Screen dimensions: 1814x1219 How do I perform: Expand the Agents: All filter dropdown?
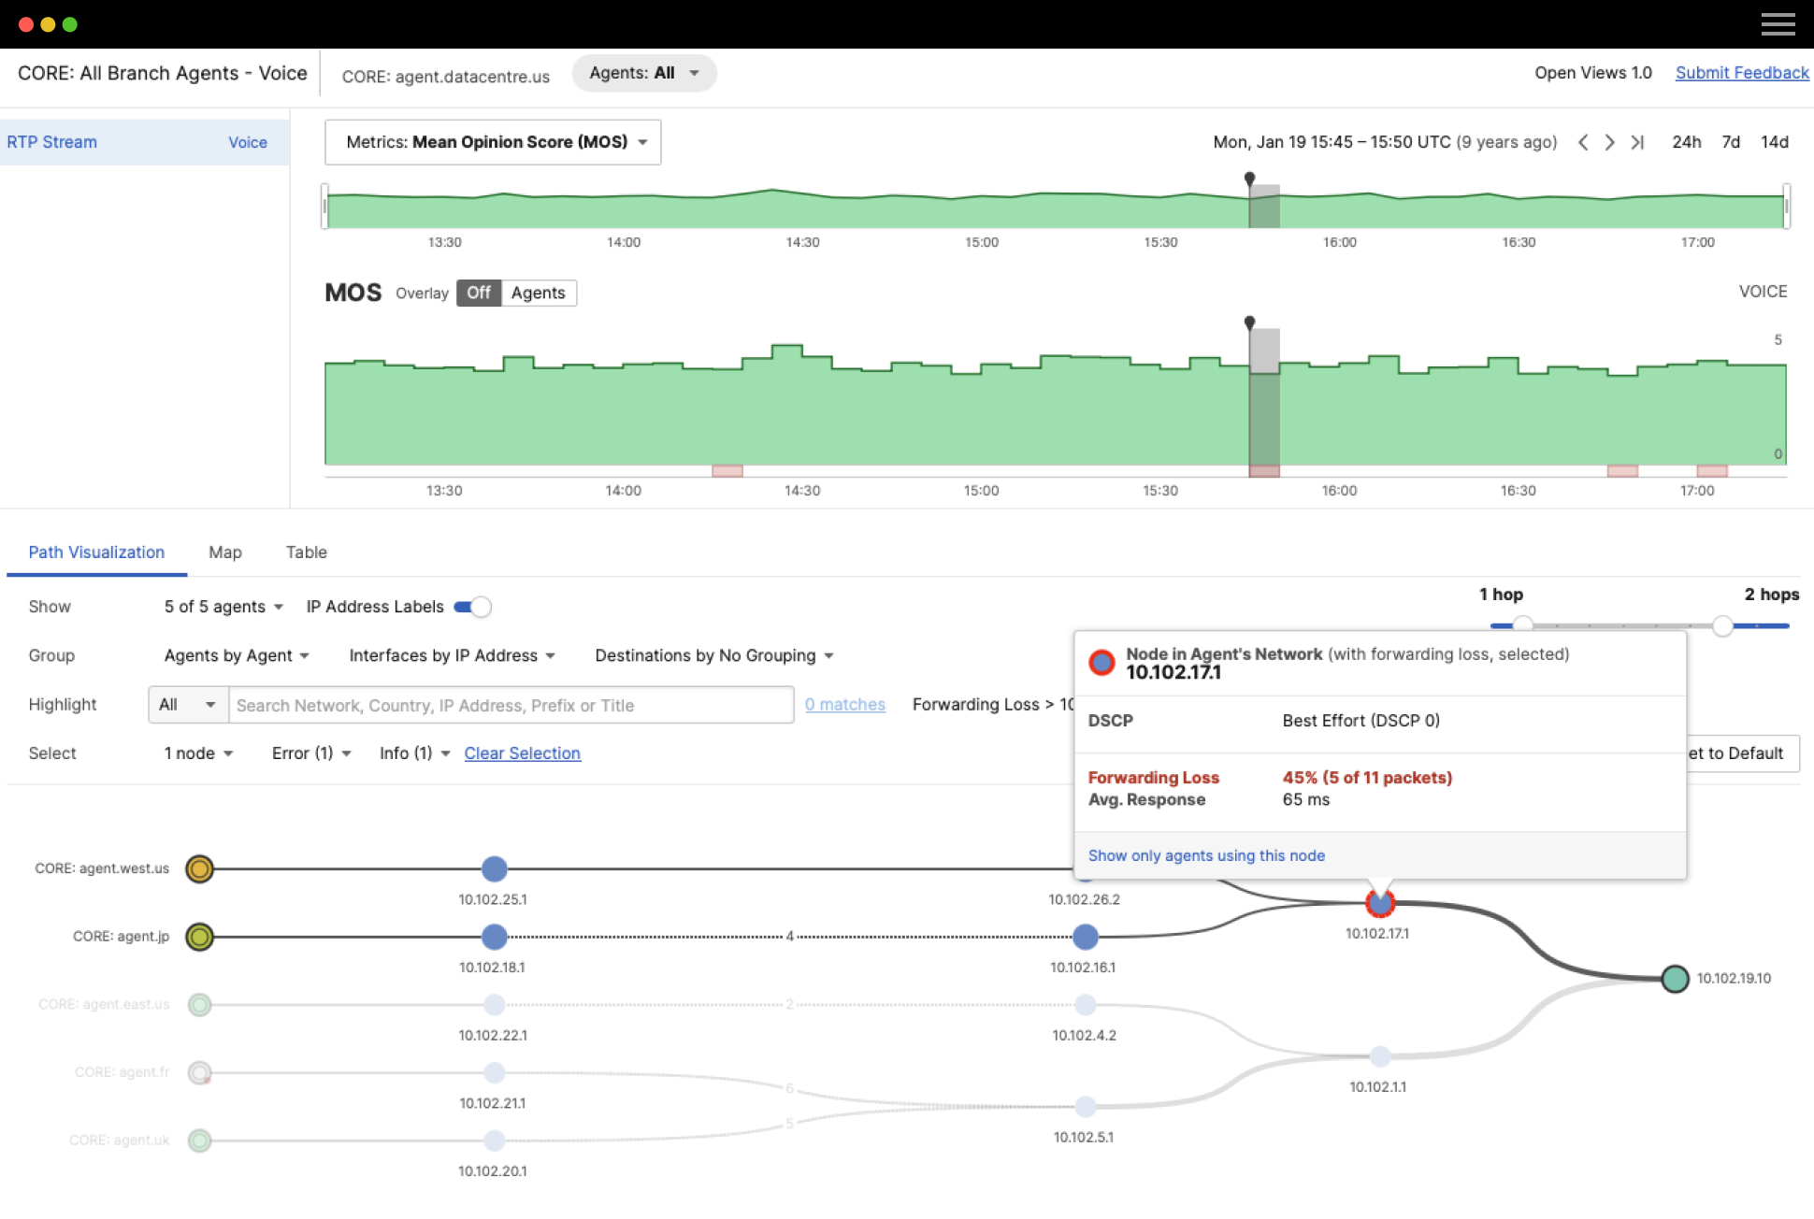click(x=643, y=73)
